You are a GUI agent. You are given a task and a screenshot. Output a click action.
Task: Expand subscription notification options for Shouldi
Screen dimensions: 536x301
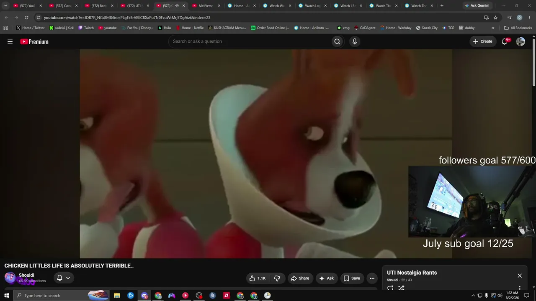(64, 278)
